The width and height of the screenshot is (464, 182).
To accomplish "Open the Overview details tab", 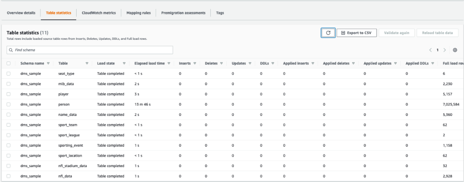I will 21,13.
